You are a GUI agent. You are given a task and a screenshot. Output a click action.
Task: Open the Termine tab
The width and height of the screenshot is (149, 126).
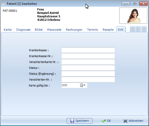[x=92, y=30]
